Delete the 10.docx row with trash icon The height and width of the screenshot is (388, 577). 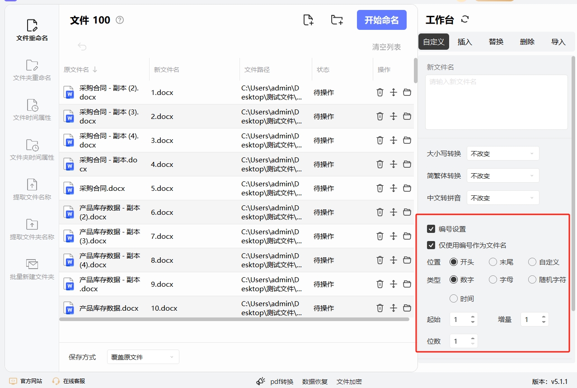point(380,308)
